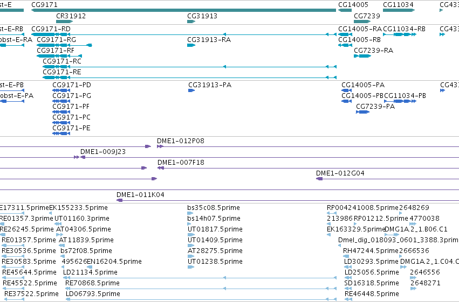Select protein CG7239-PA
Viewport: 459px width, 302px height.
pyautogui.click(x=375, y=107)
